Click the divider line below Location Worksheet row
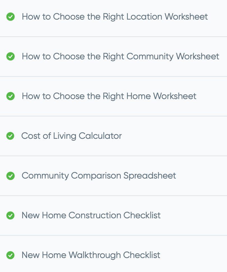 click(x=113, y=37)
